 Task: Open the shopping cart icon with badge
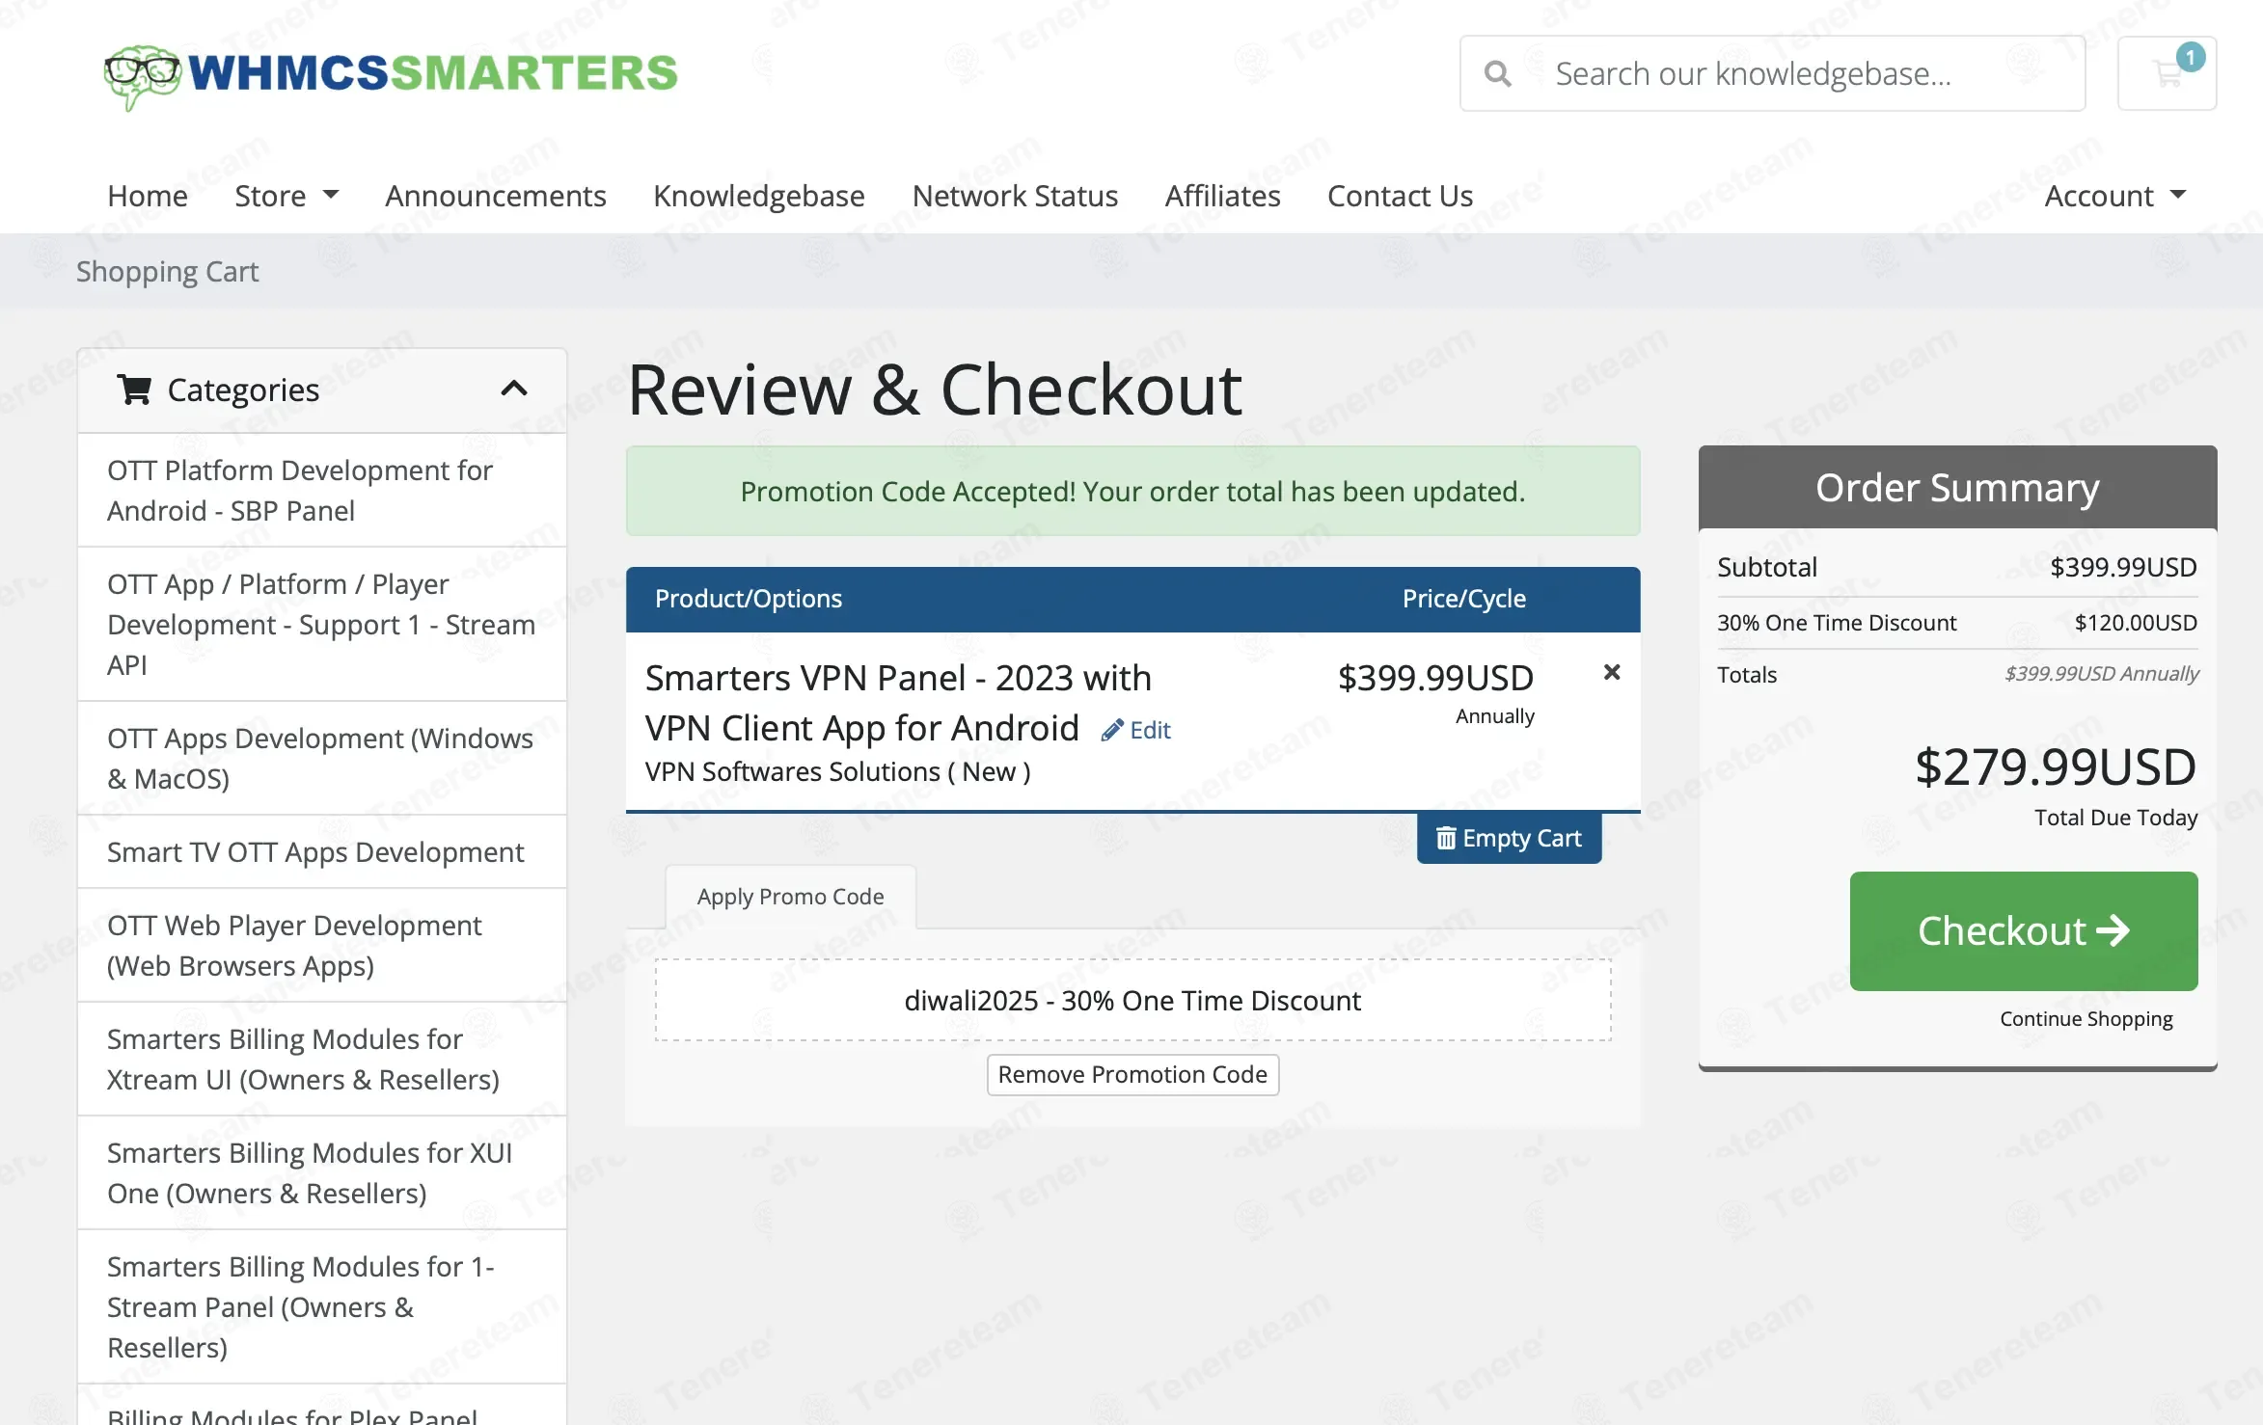2167,73
